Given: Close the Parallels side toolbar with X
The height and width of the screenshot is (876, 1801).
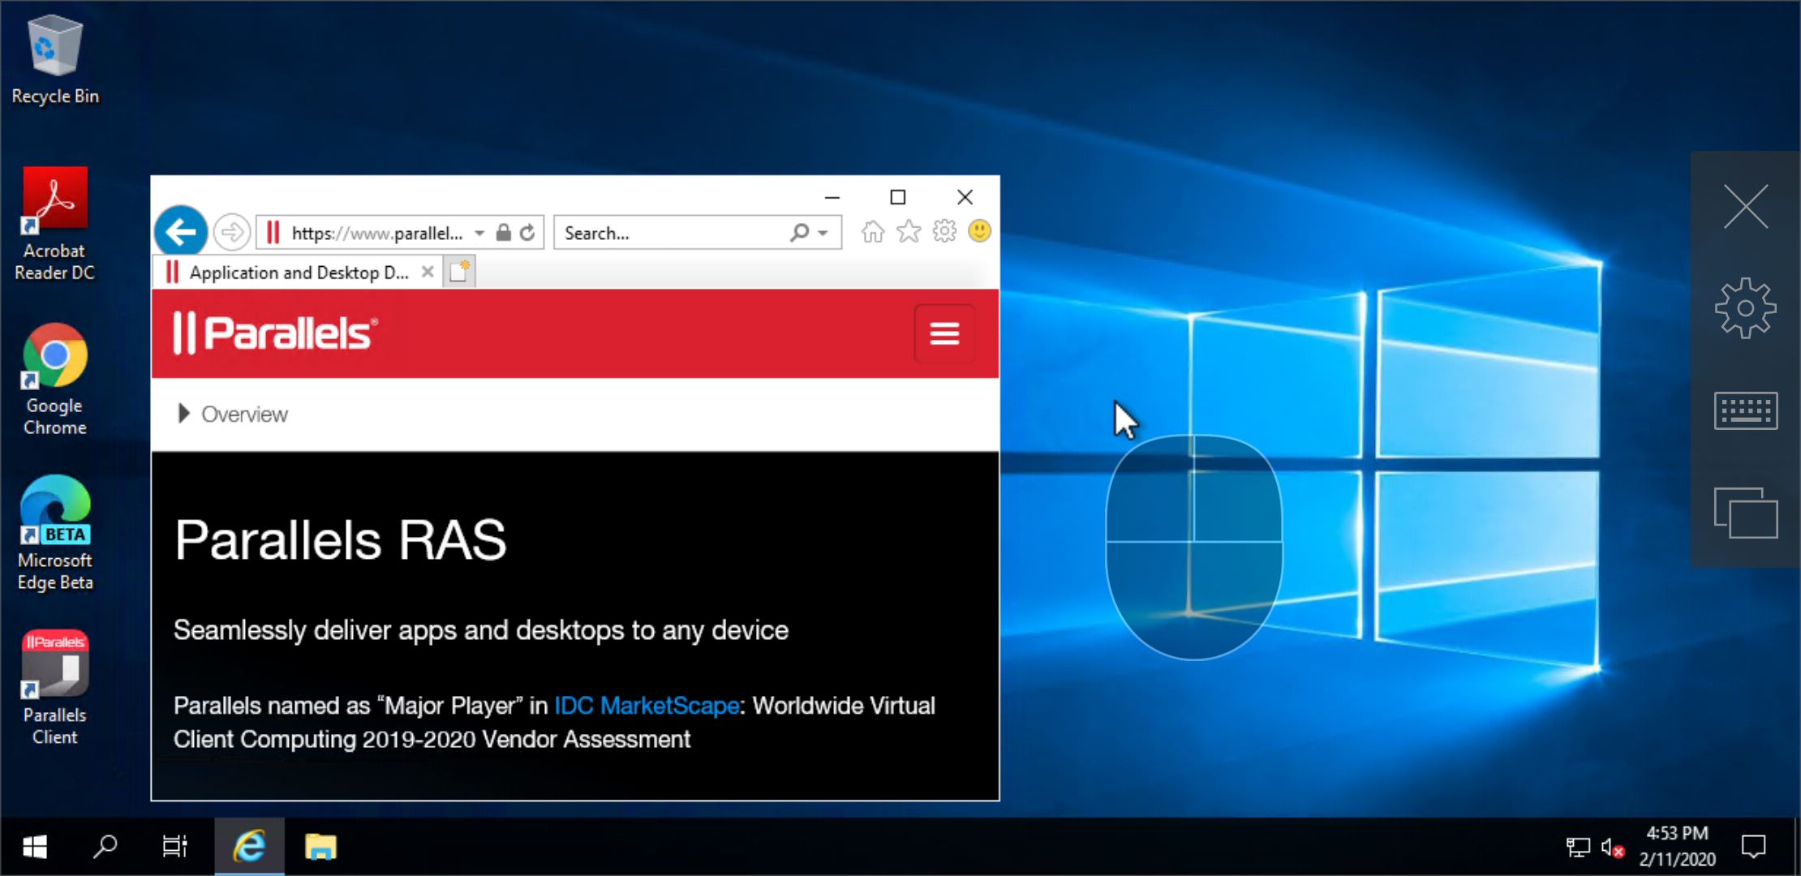Looking at the screenshot, I should click(1745, 206).
